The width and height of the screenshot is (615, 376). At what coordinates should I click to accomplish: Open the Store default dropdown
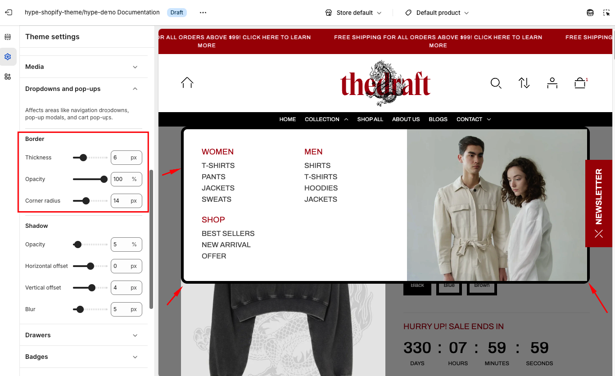[x=353, y=13]
